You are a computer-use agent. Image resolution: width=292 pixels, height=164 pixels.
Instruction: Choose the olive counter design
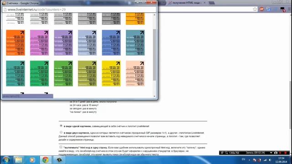(87, 73)
